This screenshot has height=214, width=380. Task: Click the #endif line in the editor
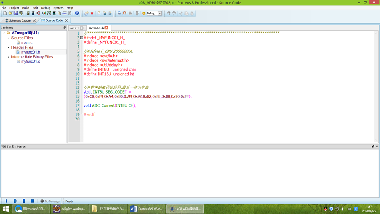tap(89, 114)
